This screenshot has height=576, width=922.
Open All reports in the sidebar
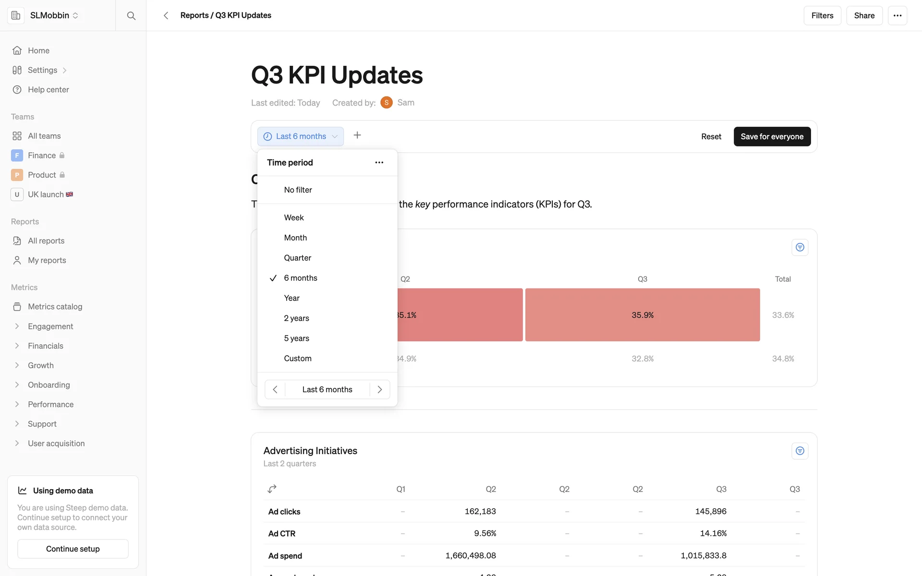pos(46,240)
